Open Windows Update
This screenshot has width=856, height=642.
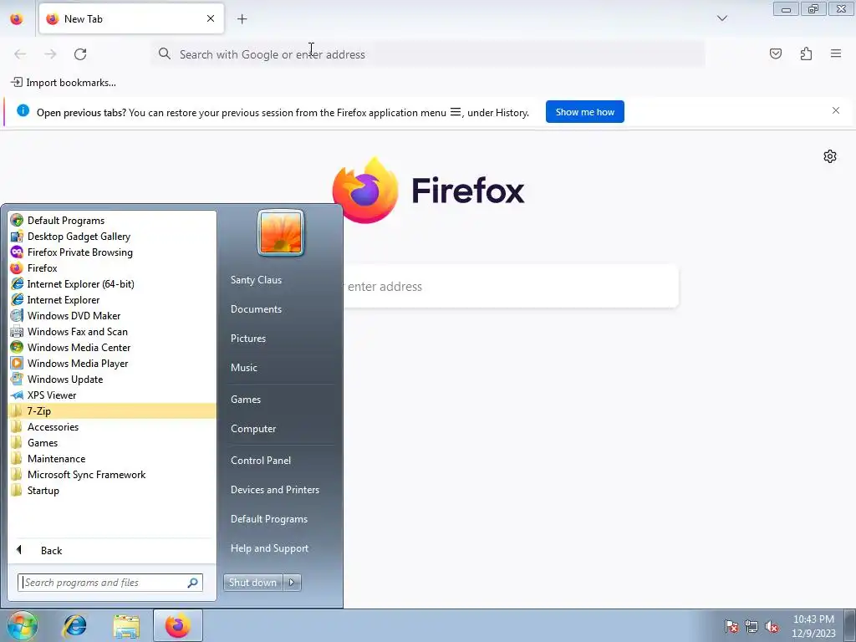click(x=112, y=379)
